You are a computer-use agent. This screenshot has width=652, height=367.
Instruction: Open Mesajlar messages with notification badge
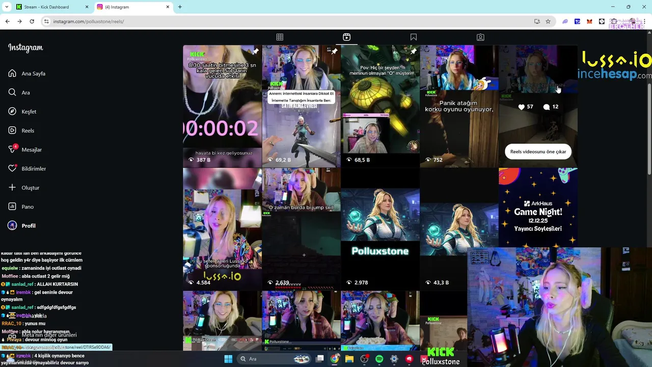click(25, 149)
